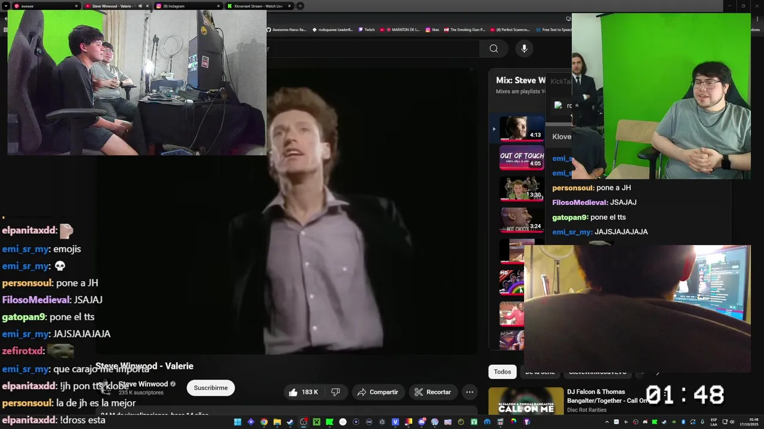Like the video showing 183 K
Screen dimensions: 764x429
(303, 392)
